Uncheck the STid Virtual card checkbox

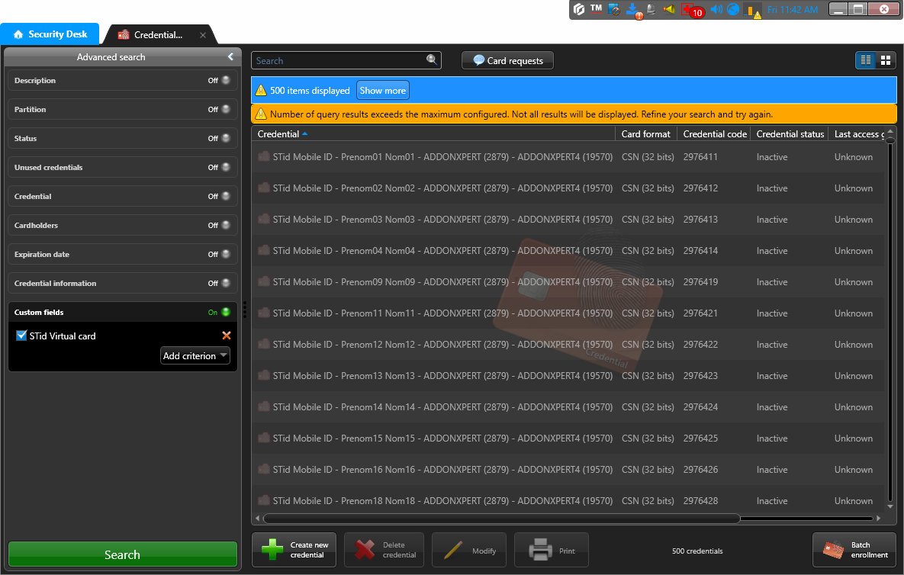click(x=21, y=336)
